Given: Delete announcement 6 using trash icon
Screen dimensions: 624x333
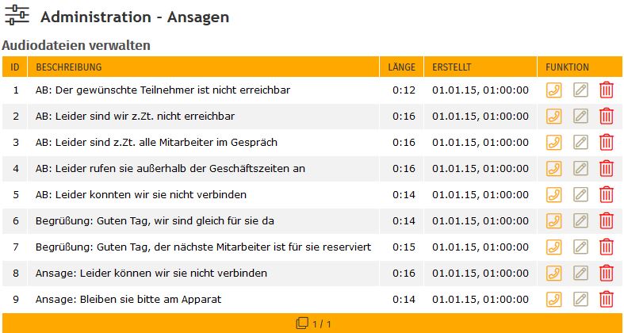Looking at the screenshot, I should pos(607,221).
